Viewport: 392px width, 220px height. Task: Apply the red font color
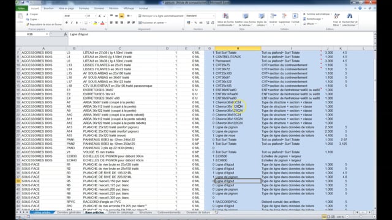coord(102,23)
